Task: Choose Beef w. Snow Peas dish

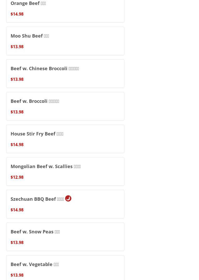Action: coord(35,232)
